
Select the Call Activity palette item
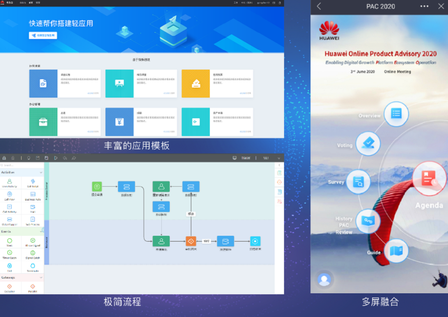point(9,209)
